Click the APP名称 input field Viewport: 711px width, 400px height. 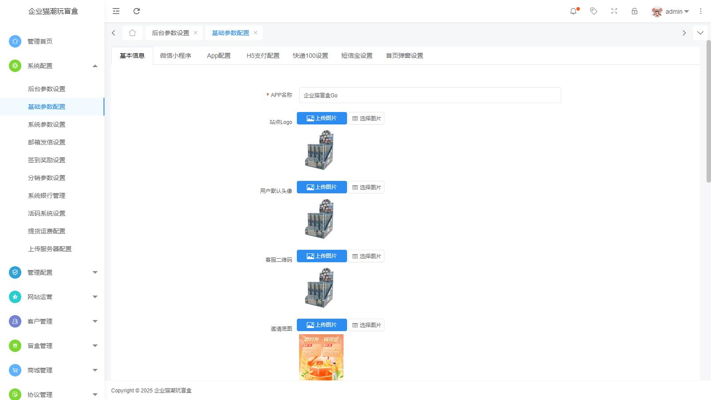[430, 95]
